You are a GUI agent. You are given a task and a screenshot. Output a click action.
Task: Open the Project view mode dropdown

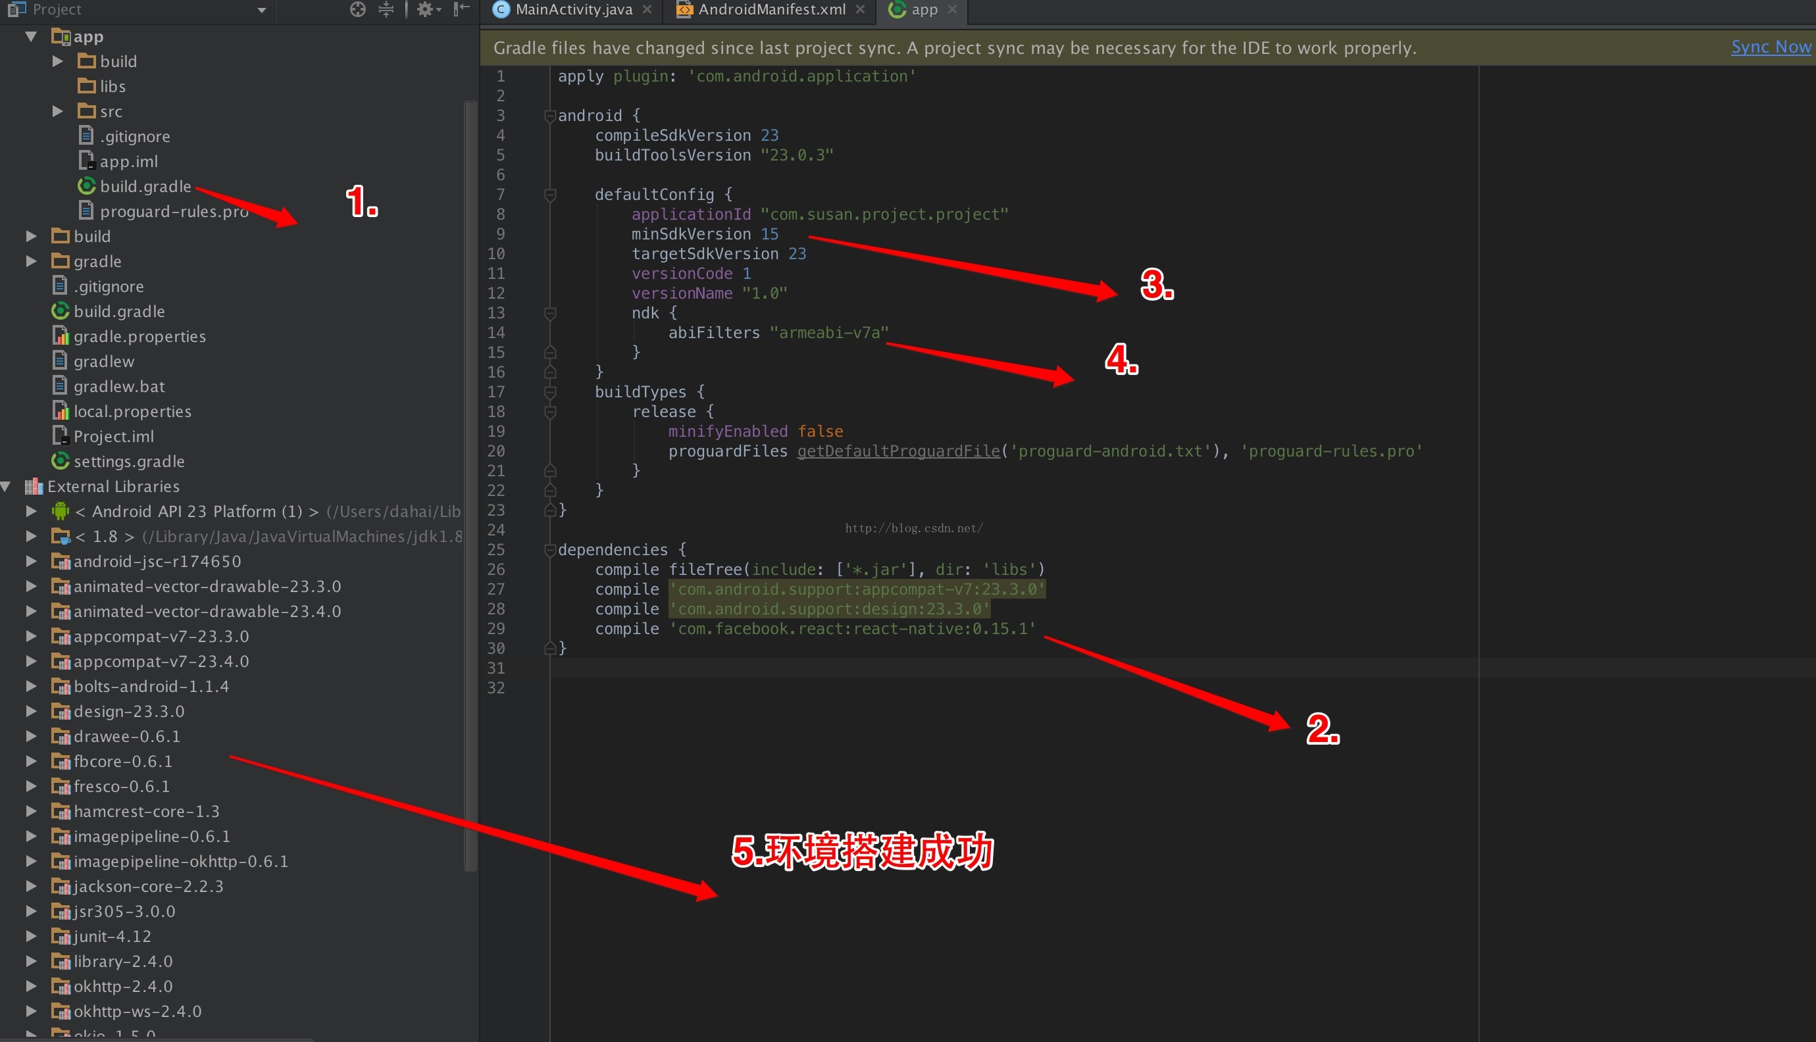(261, 10)
